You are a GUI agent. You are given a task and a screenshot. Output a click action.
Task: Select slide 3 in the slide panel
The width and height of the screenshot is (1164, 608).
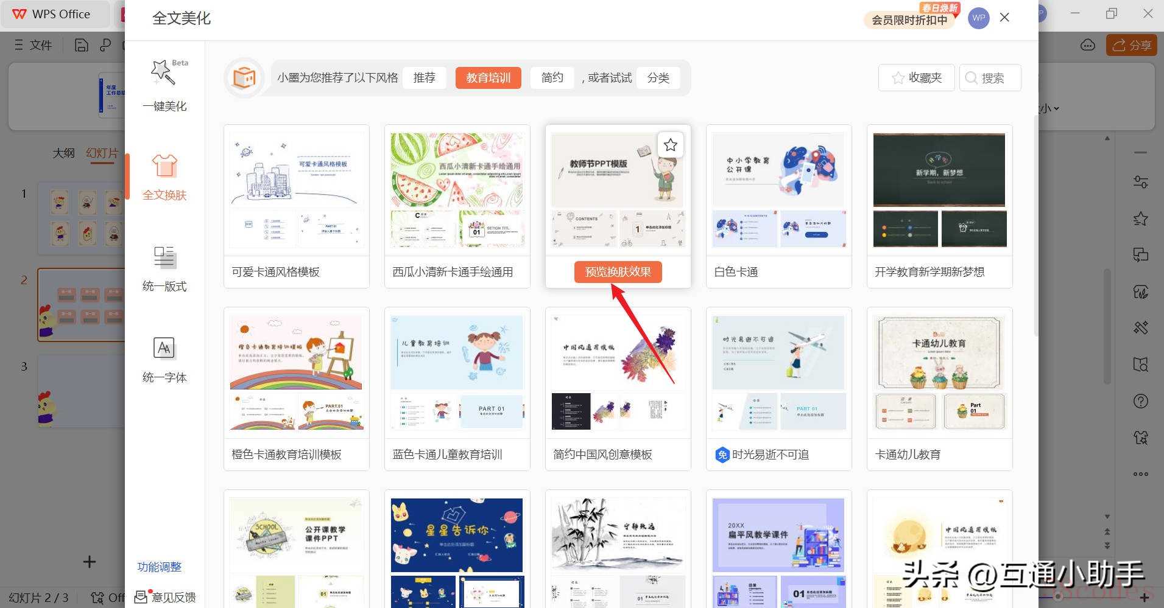pyautogui.click(x=81, y=391)
